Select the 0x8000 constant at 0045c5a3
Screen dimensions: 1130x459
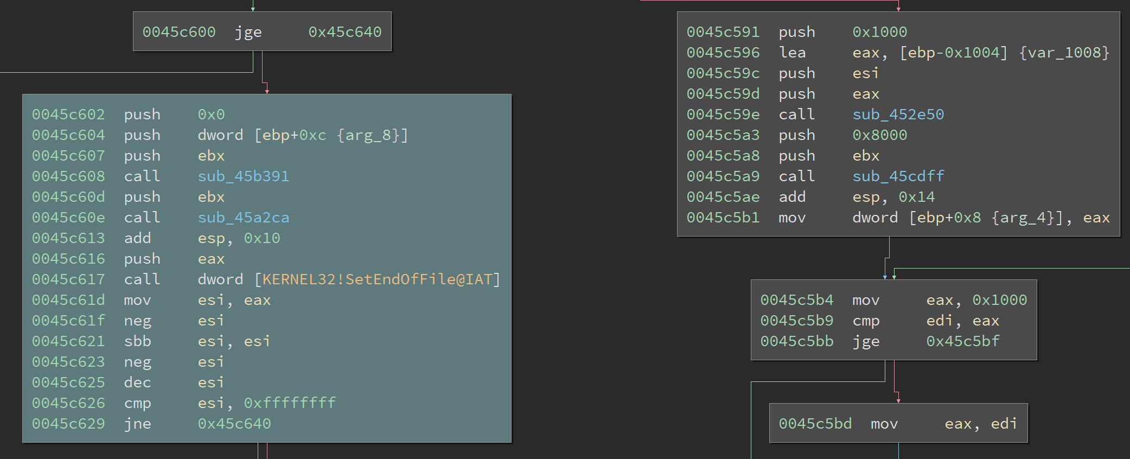[880, 135]
